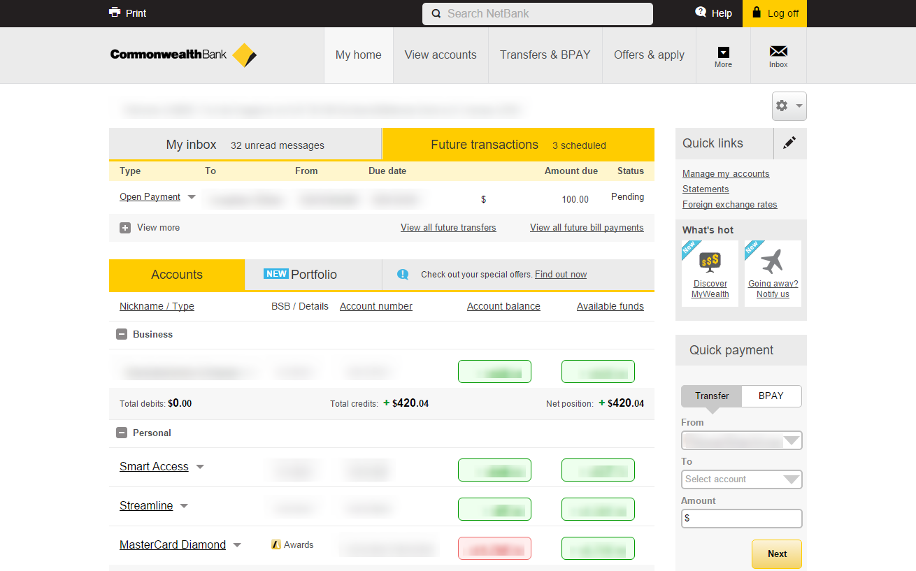The image size is (916, 571).
Task: Click the Amount input field
Action: (x=741, y=519)
